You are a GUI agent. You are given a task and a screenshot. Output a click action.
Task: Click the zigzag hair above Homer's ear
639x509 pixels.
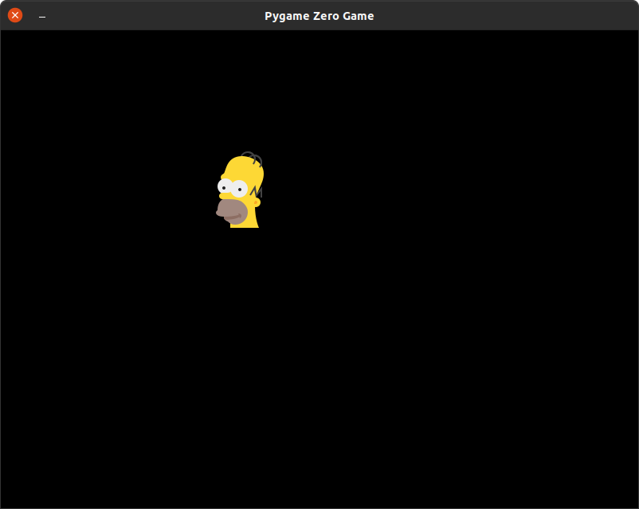(256, 191)
